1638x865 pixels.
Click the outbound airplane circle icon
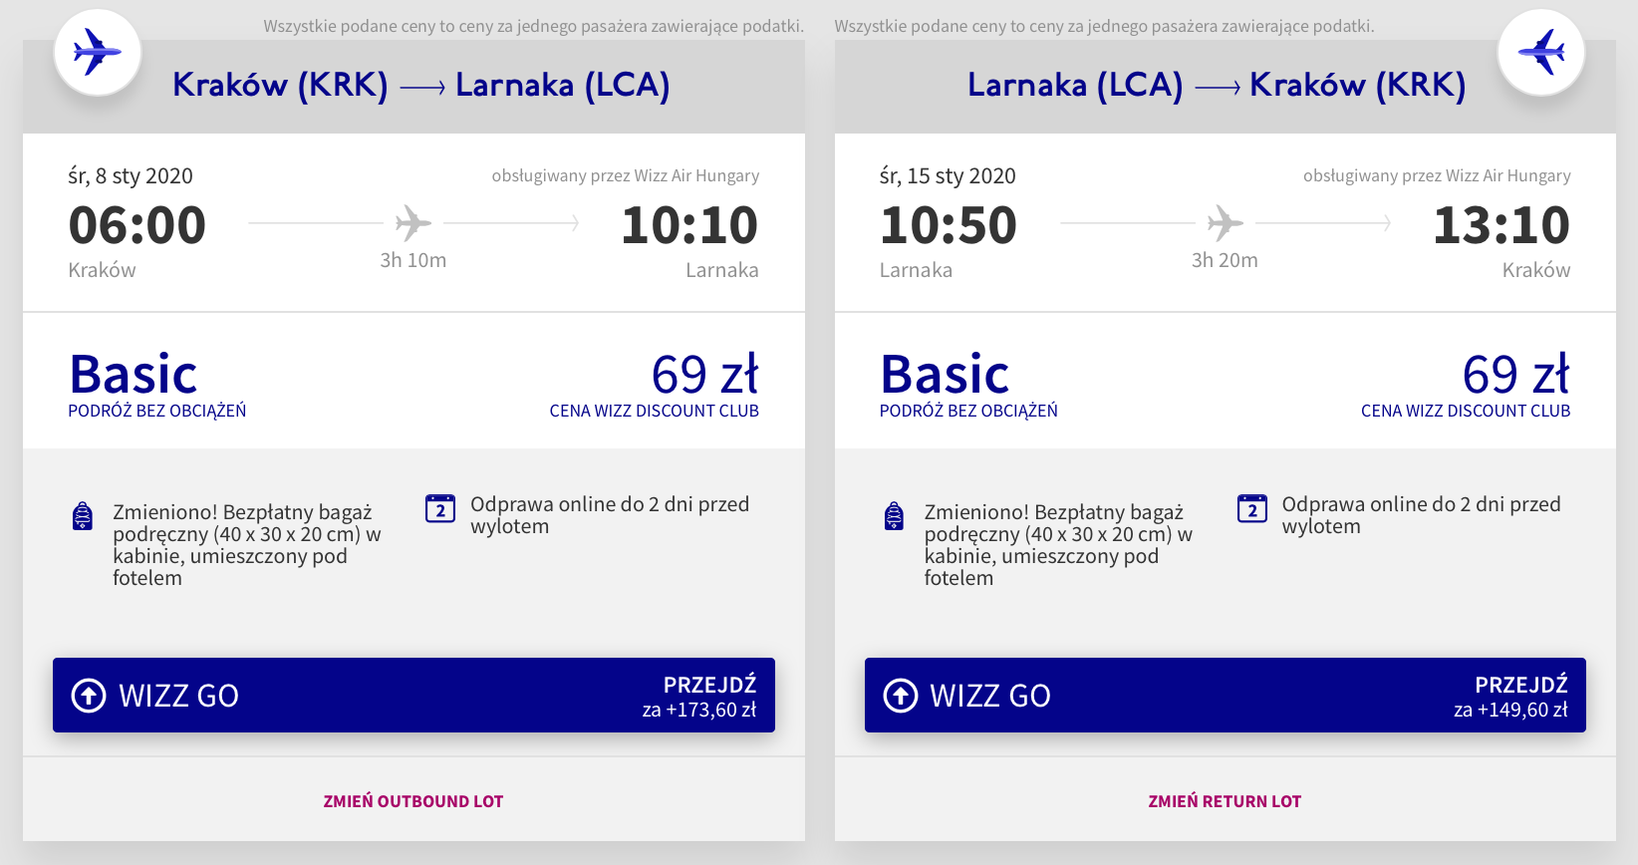pyautogui.click(x=98, y=52)
